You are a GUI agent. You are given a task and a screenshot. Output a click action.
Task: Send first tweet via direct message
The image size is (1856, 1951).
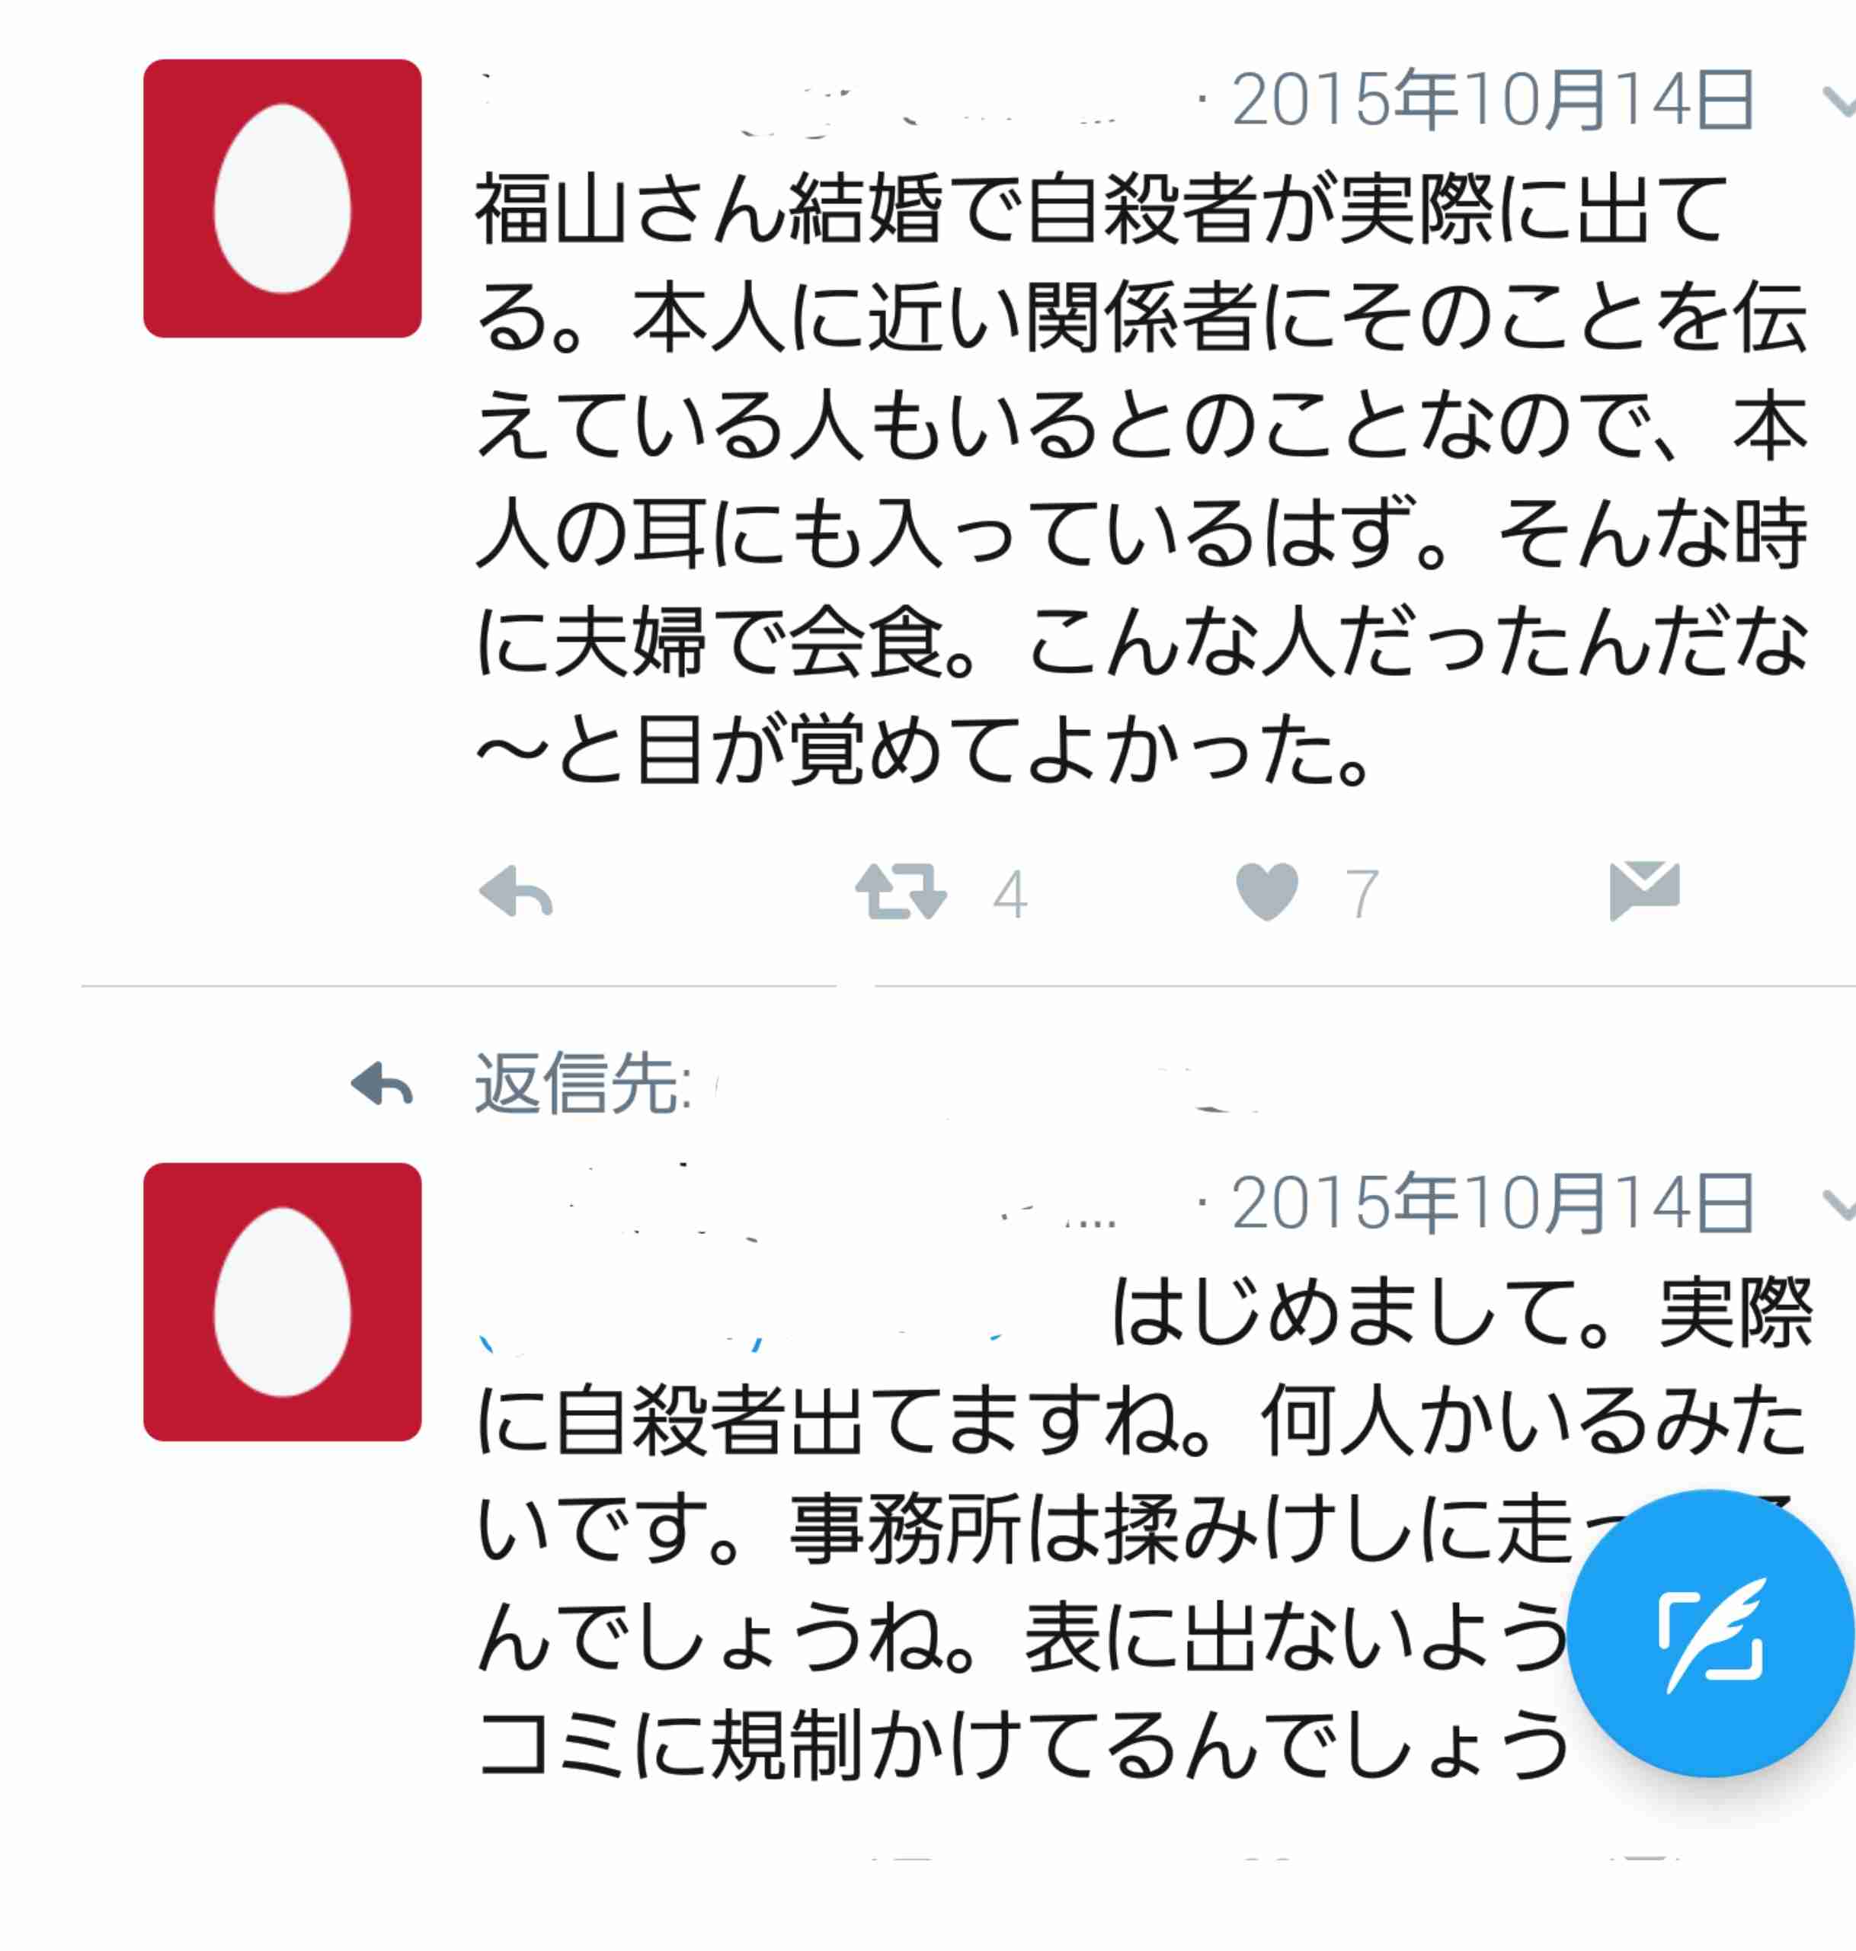coord(1645,890)
